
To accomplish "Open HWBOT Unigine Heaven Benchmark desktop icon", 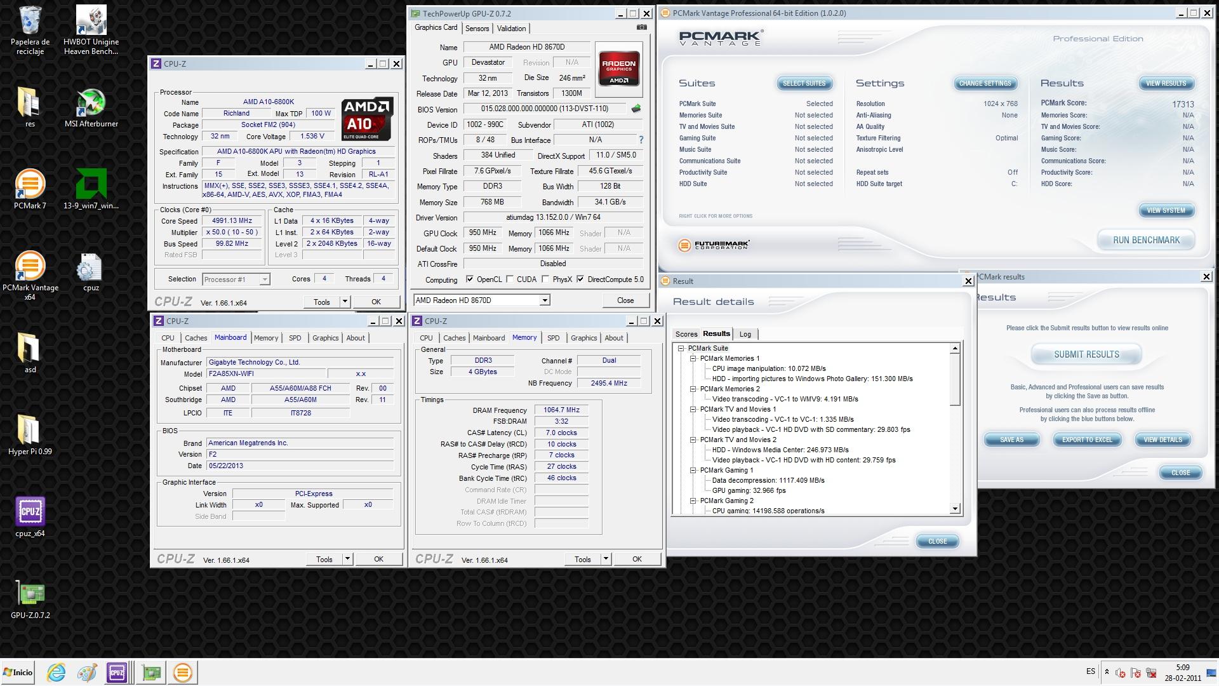I will [x=91, y=30].
